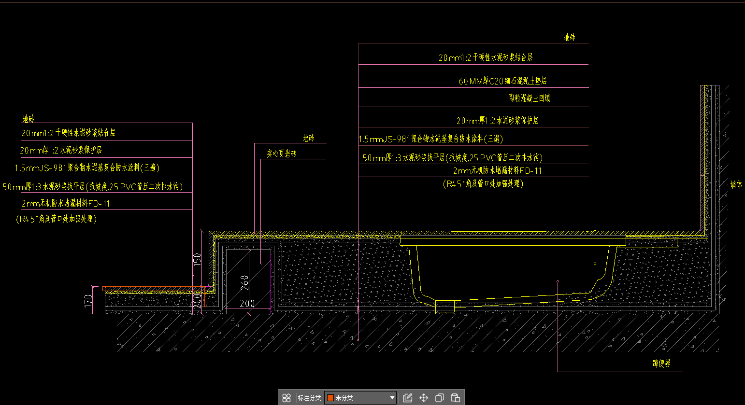Select 2mm无机防水堵漏材料FD-11 in the left list
This screenshot has width=745, height=405.
pyautogui.click(x=66, y=204)
